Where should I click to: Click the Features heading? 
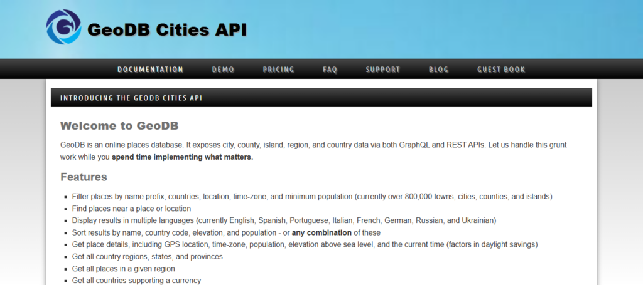[x=84, y=177]
